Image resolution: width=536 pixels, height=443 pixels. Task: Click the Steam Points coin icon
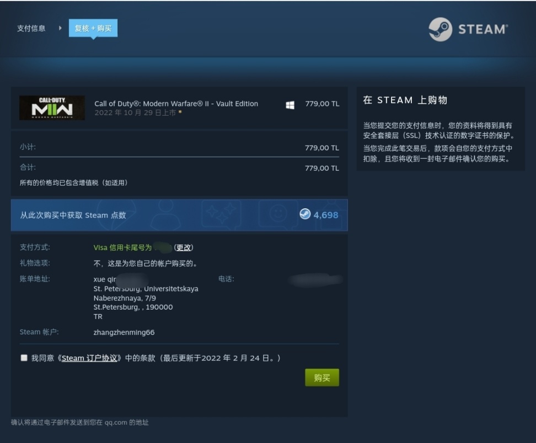[x=305, y=214]
